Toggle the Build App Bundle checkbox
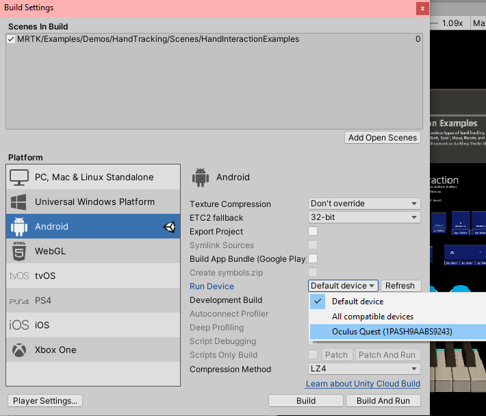Viewport: 486px width, 416px height. [x=313, y=258]
